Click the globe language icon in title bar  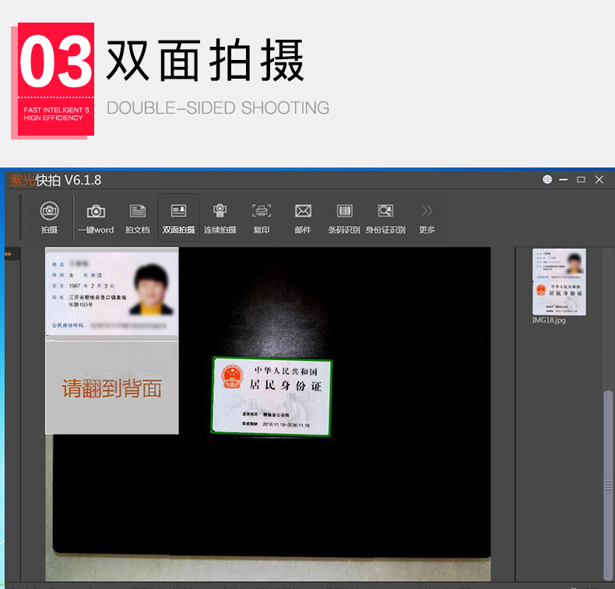547,180
